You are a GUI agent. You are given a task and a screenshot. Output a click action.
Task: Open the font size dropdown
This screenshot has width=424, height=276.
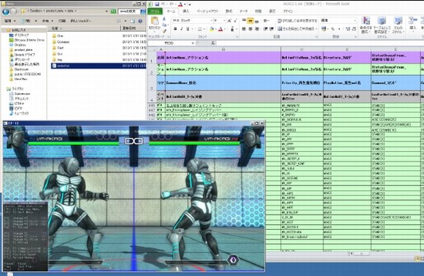(x=220, y=21)
